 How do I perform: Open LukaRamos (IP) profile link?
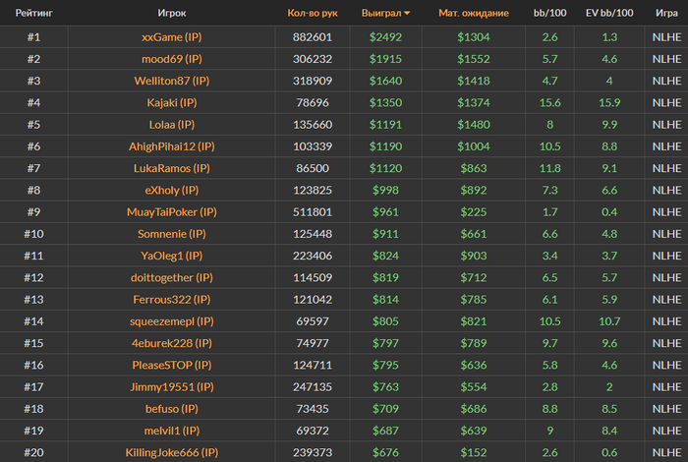tap(171, 168)
